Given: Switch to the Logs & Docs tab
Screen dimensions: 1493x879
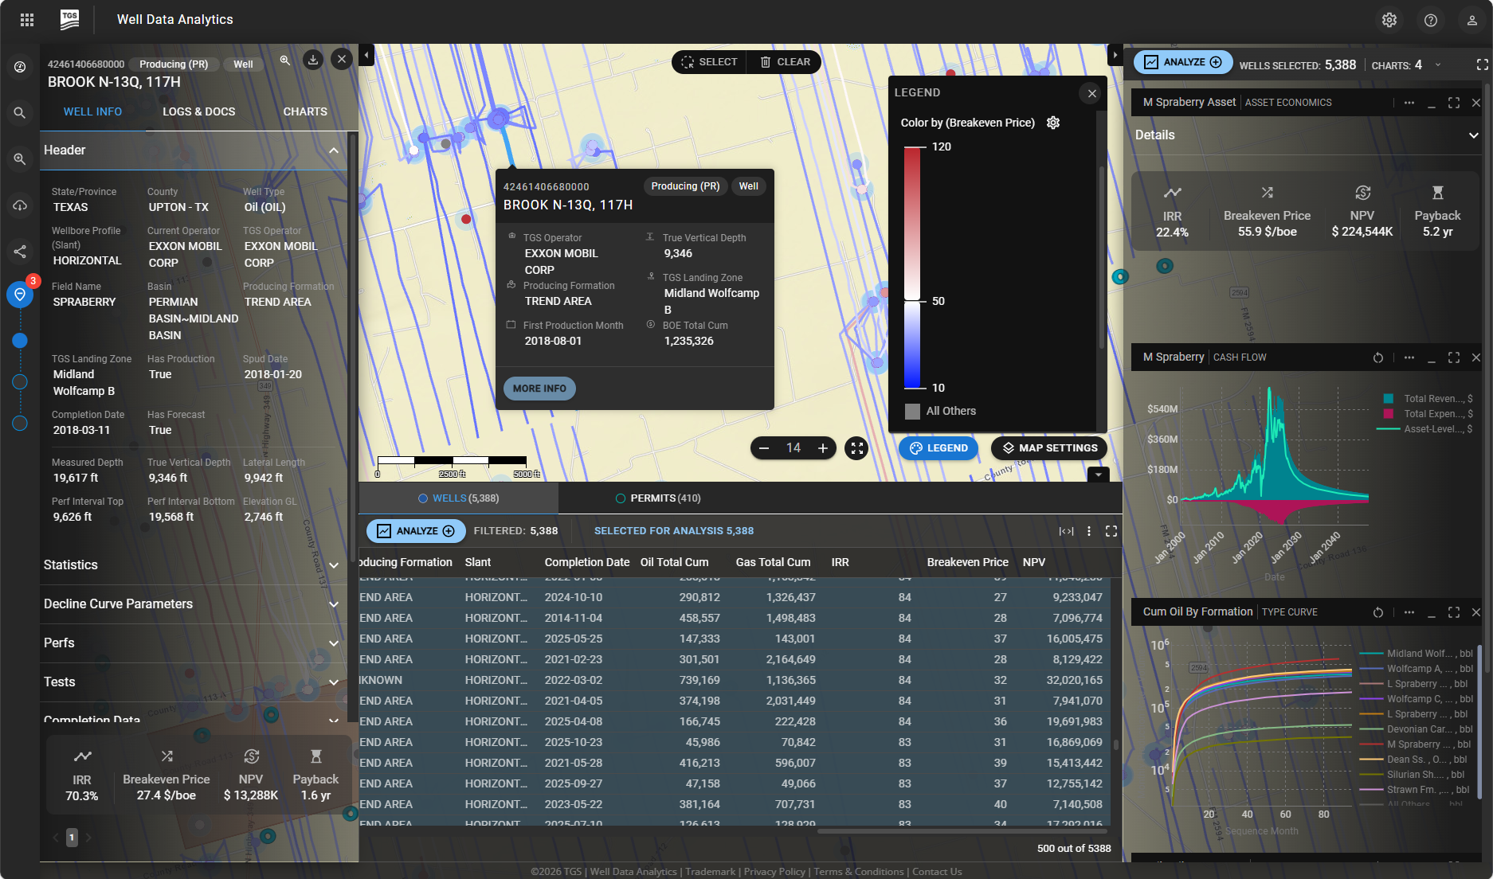Looking at the screenshot, I should [x=199, y=111].
